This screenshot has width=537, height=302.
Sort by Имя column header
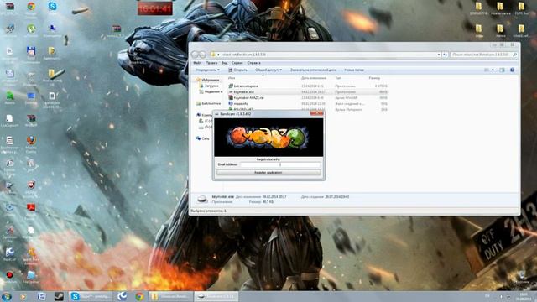pyautogui.click(x=232, y=78)
